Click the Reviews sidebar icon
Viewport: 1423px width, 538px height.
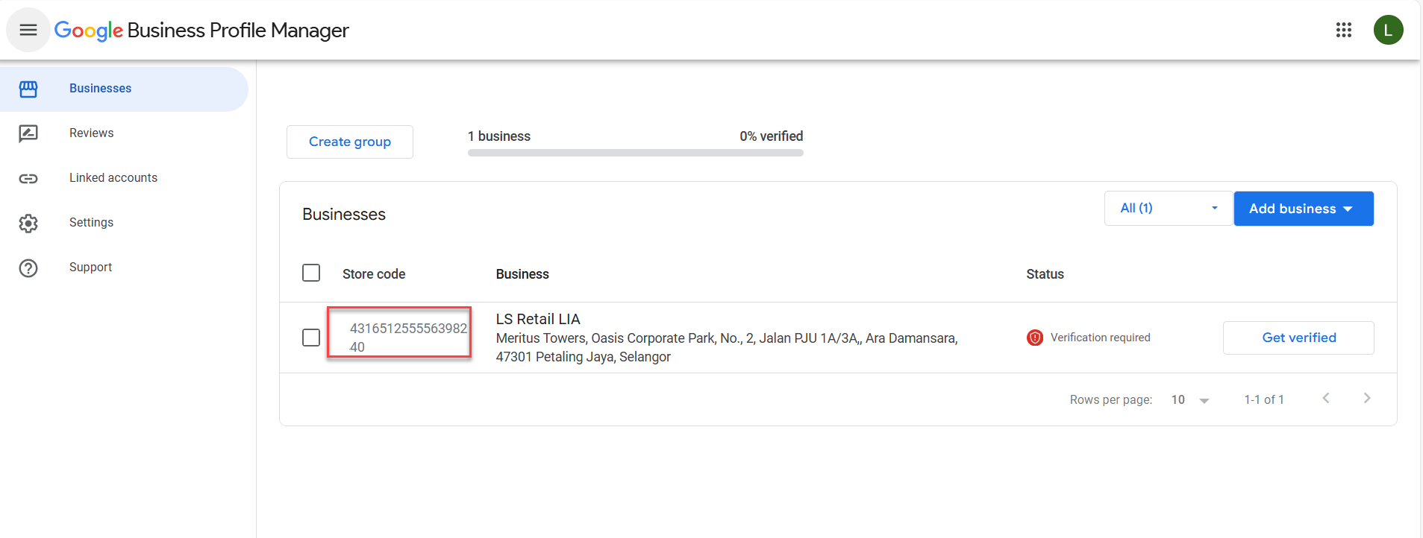[x=28, y=133]
